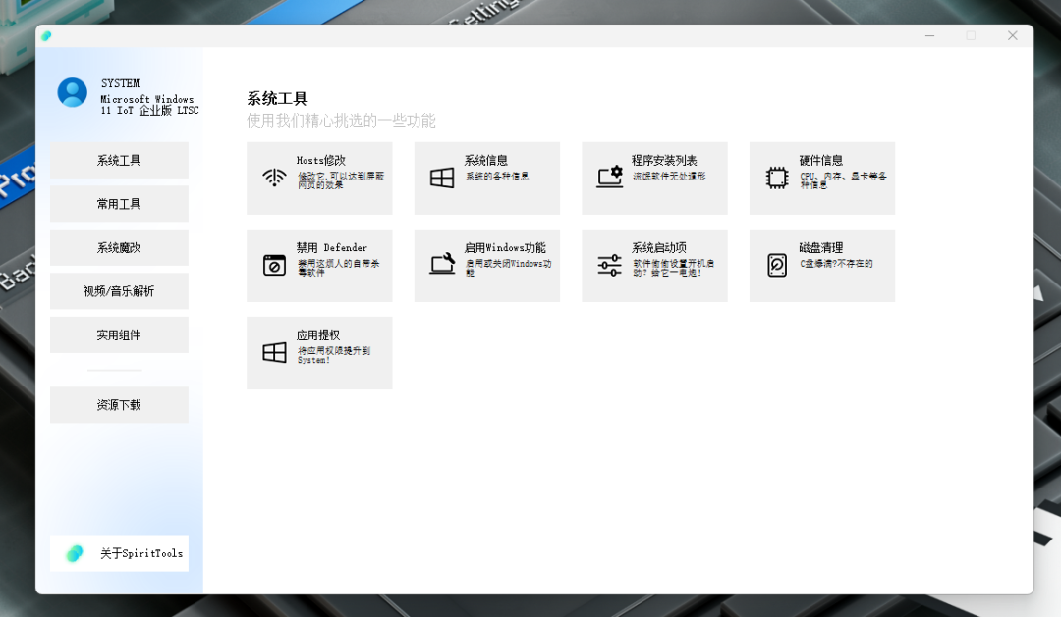Click the 应用提权 Windows logo icon
The height and width of the screenshot is (617, 1061).
click(x=274, y=352)
